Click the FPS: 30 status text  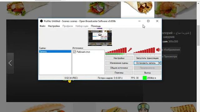[x=135, y=78]
